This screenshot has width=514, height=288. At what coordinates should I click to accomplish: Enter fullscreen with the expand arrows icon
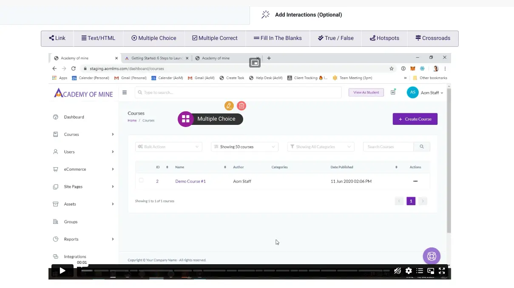pyautogui.click(x=442, y=271)
